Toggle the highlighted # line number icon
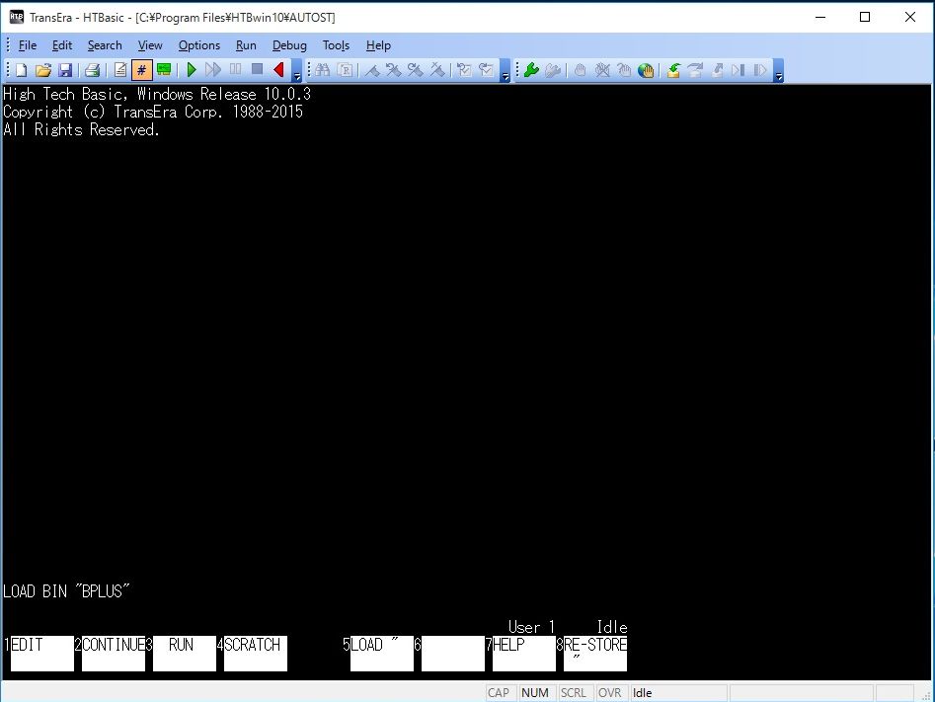Image resolution: width=935 pixels, height=702 pixels. tap(141, 70)
